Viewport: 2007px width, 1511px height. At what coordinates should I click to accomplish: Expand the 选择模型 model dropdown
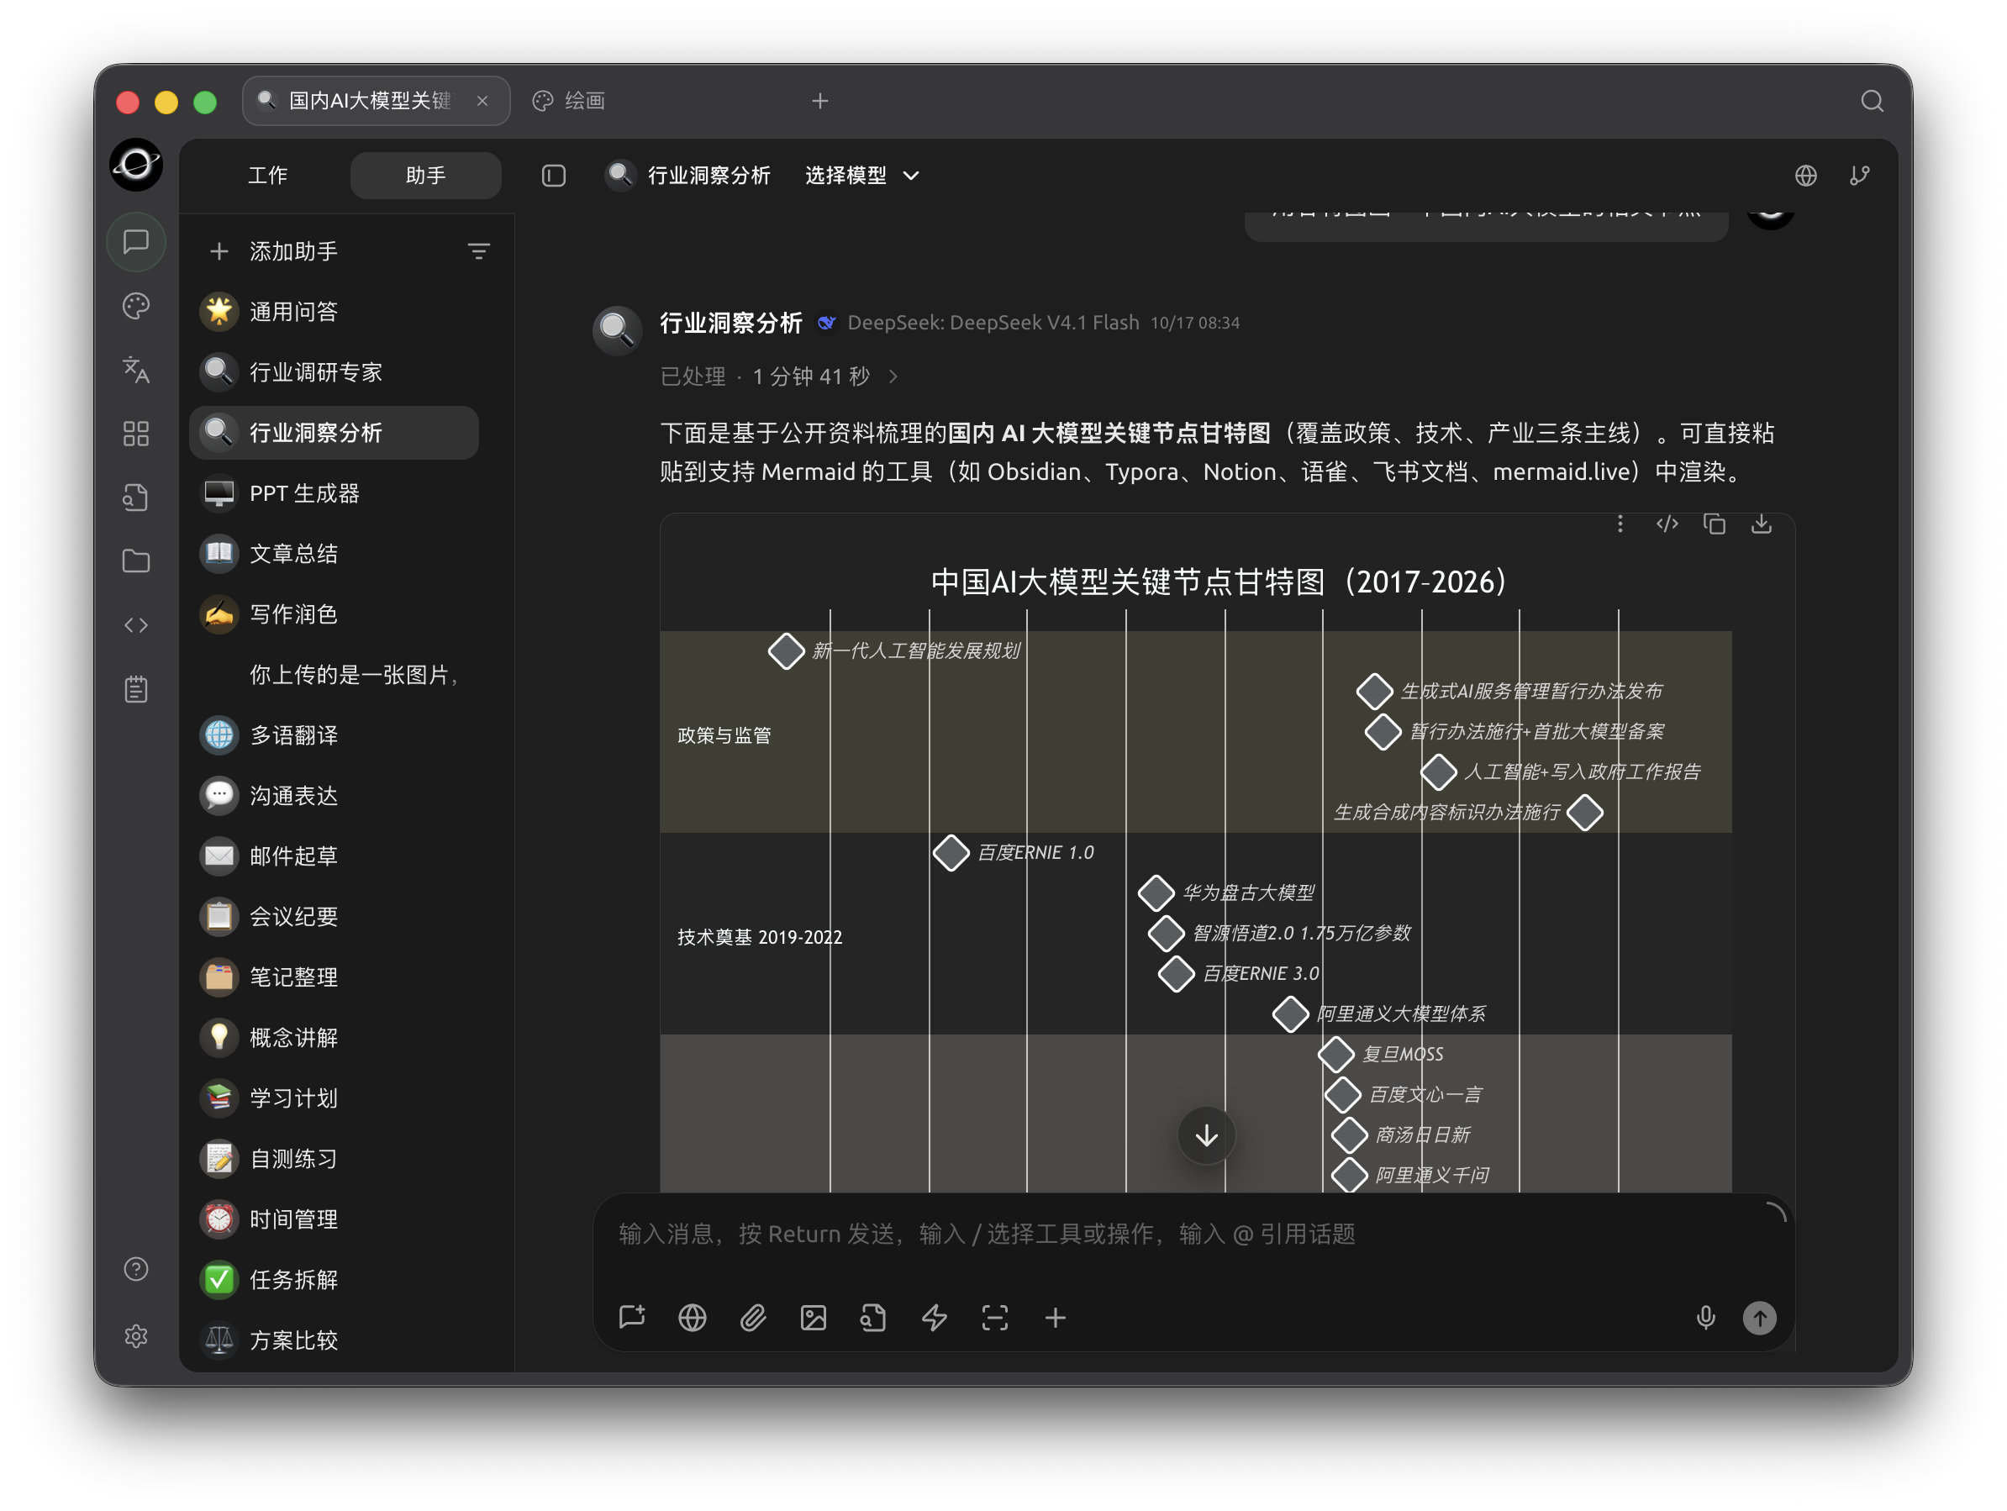[862, 175]
